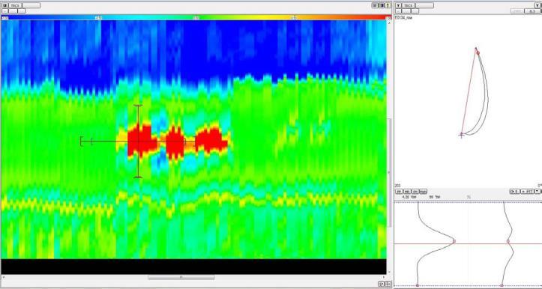Toggle the second of the four small buttons above the strip chart
This screenshot has width=542, height=289.
[x=407, y=192]
